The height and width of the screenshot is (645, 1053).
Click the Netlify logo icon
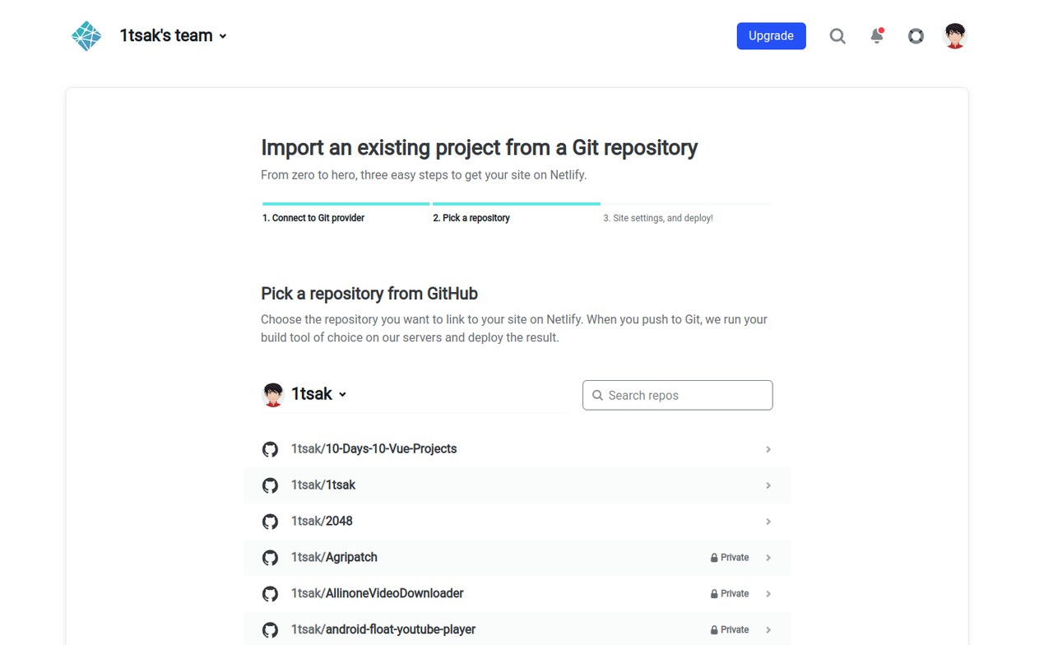pos(86,36)
